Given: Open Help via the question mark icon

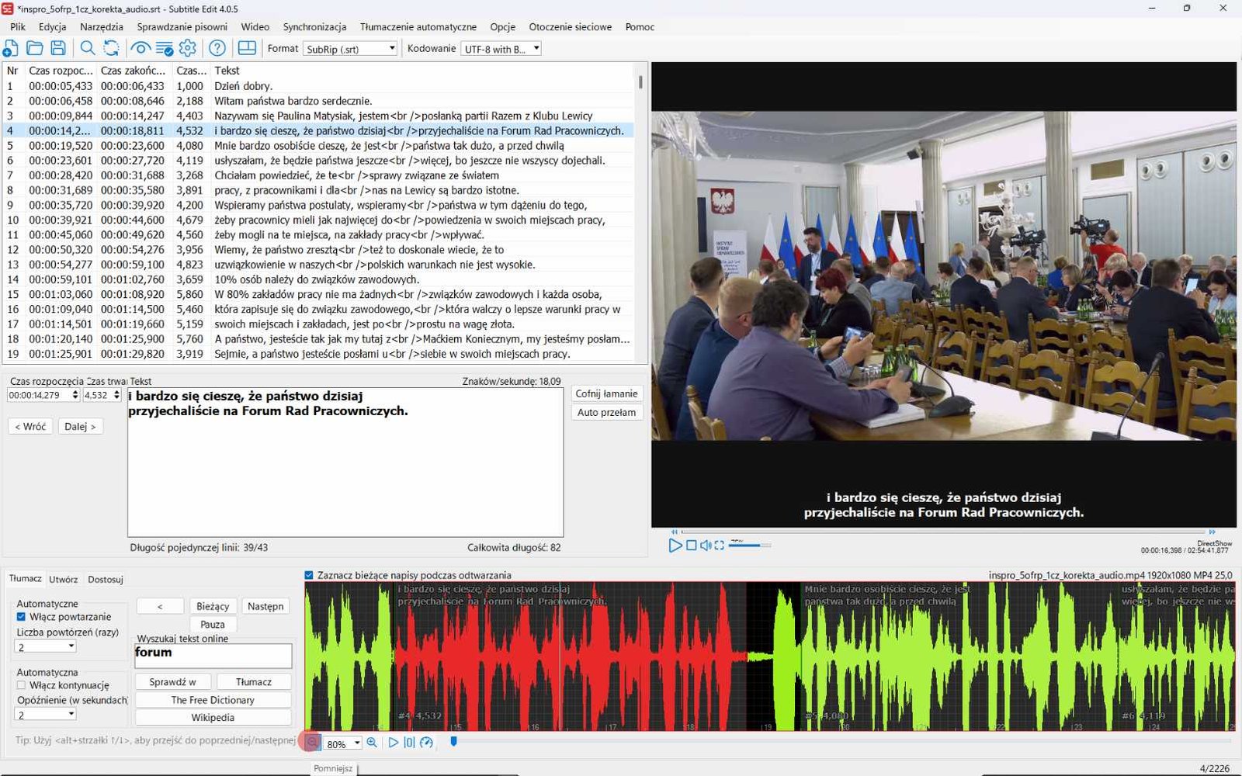Looking at the screenshot, I should [x=217, y=48].
